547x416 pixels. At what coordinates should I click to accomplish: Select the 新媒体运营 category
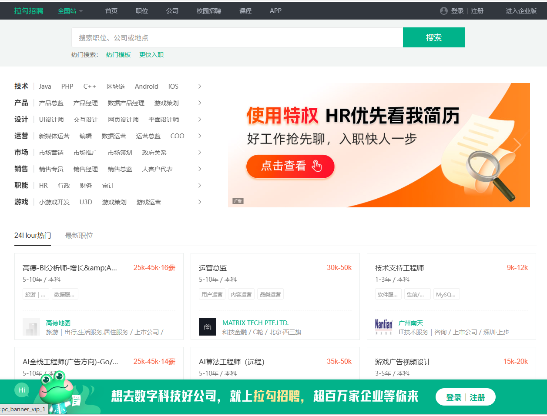[x=54, y=136]
